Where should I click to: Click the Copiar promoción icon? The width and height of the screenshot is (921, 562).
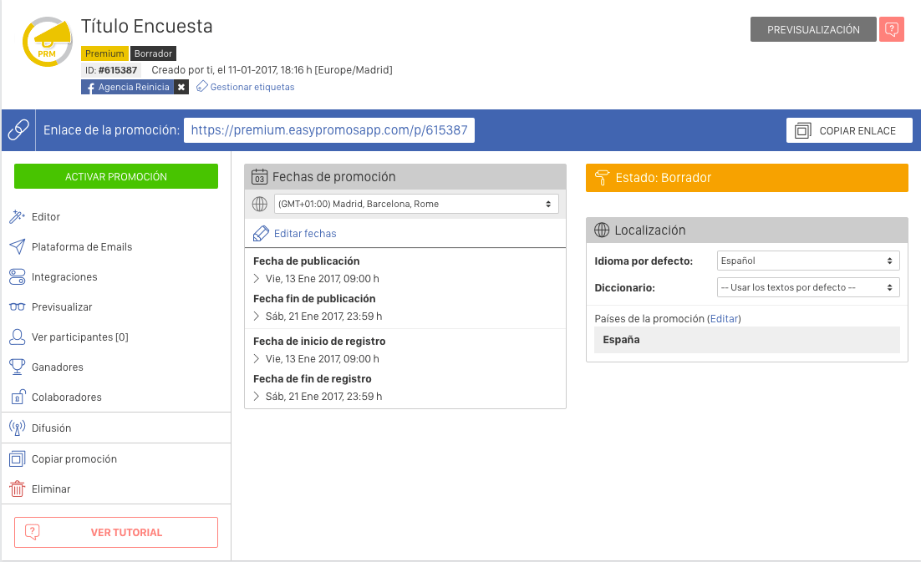point(15,458)
